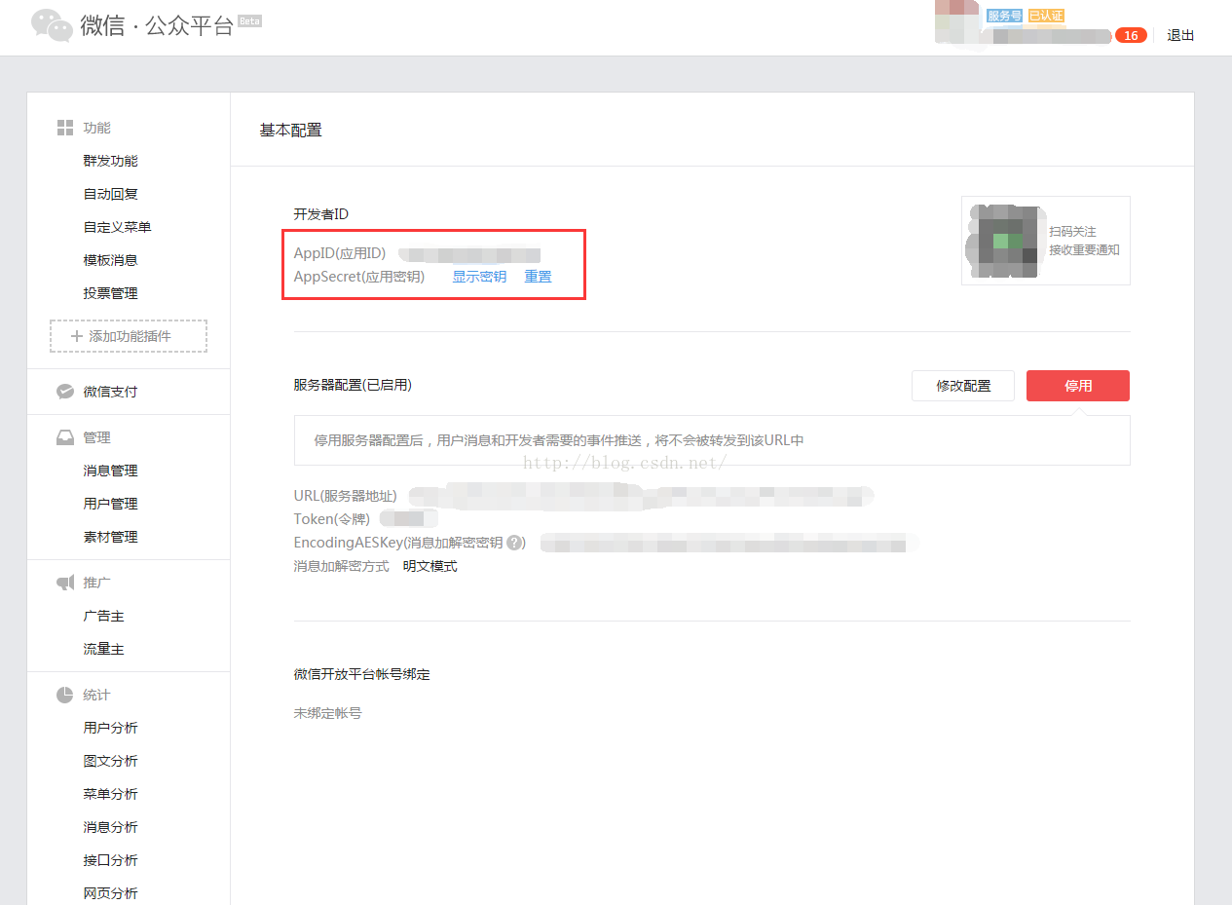Click the 功能 grid icon in sidebar
The width and height of the screenshot is (1232, 905).
point(65,128)
